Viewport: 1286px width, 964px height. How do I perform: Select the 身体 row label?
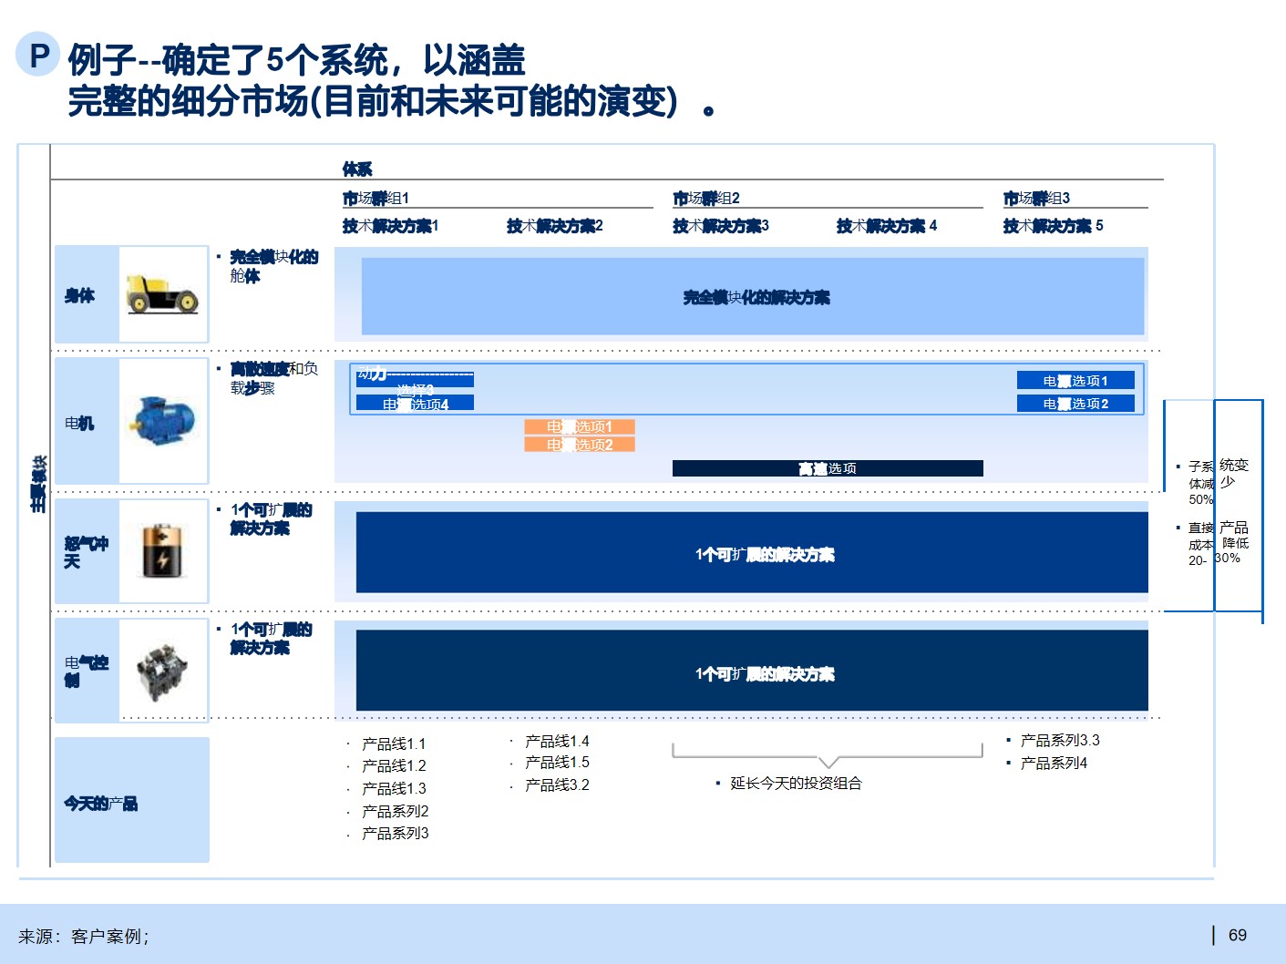pos(79,295)
